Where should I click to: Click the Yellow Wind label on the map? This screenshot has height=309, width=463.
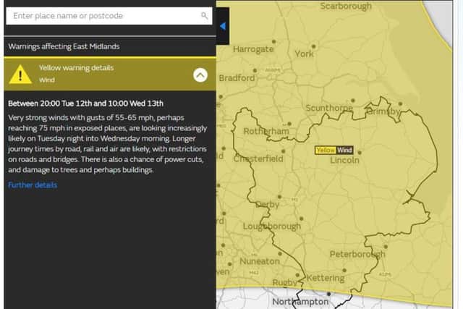(334, 150)
